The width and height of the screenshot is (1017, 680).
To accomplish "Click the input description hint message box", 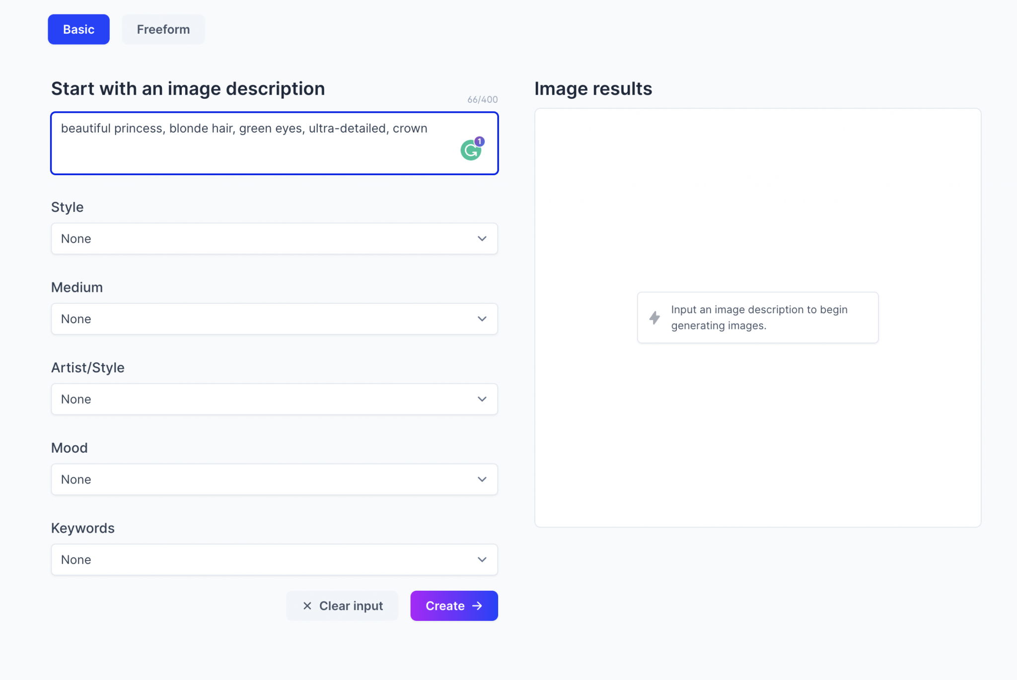I will coord(758,318).
